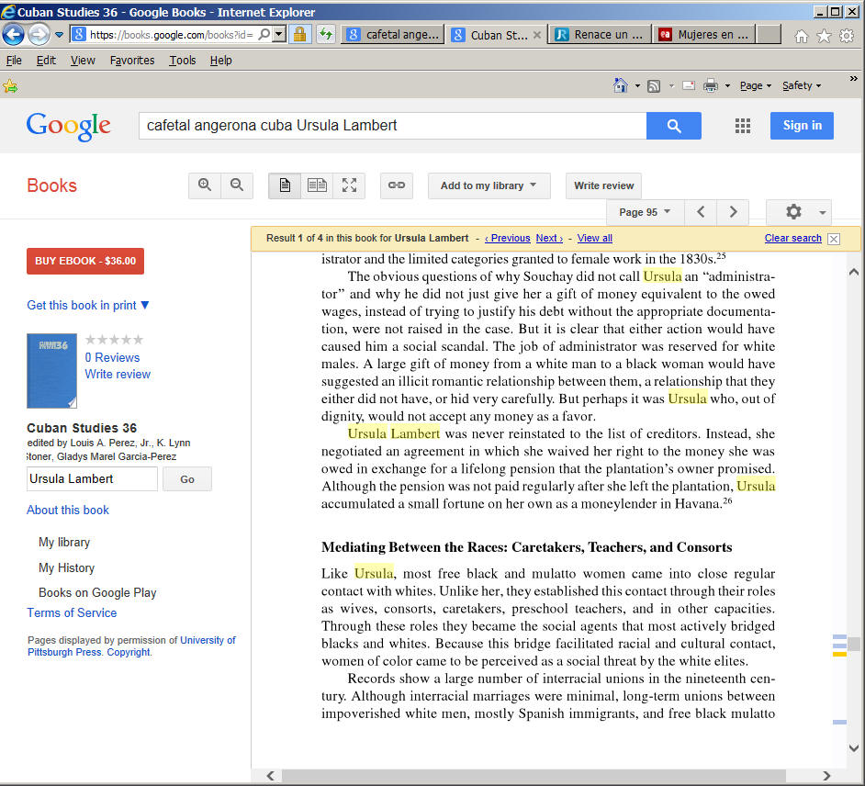
Task: Open the Tools menu
Action: [183, 60]
